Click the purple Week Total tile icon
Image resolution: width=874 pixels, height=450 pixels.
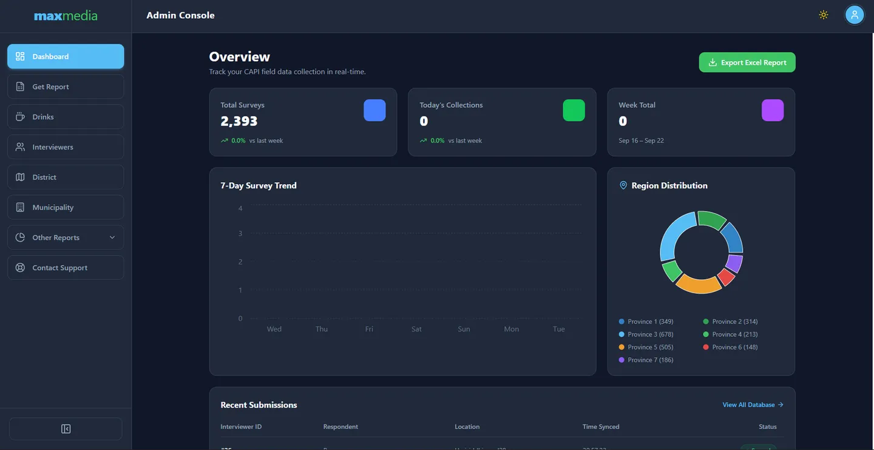(x=773, y=110)
